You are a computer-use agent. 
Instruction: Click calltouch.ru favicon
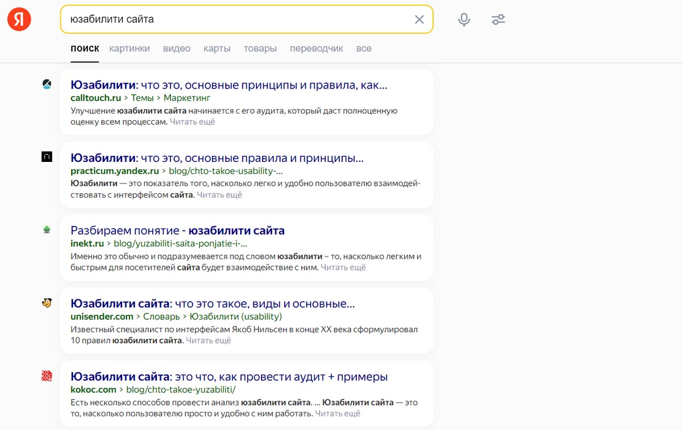(x=47, y=85)
